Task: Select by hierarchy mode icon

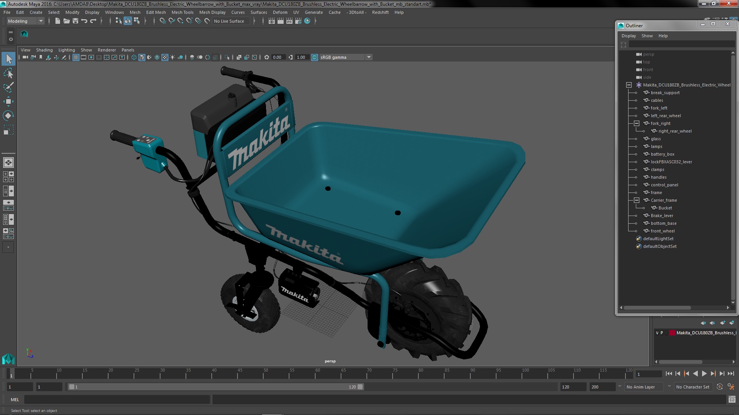Action: tap(119, 21)
